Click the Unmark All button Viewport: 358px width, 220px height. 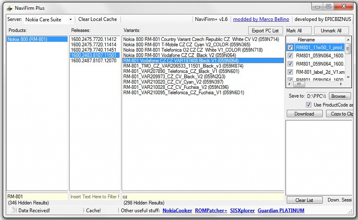tap(331, 31)
